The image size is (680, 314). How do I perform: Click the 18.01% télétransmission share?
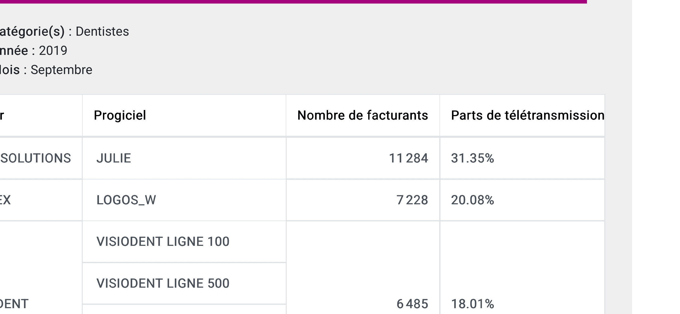472,304
